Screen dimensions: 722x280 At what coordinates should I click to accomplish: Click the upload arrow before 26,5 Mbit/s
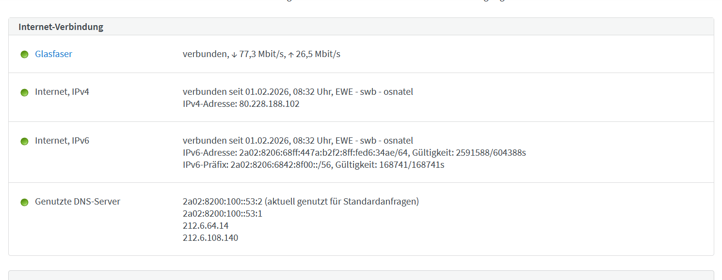coord(291,55)
